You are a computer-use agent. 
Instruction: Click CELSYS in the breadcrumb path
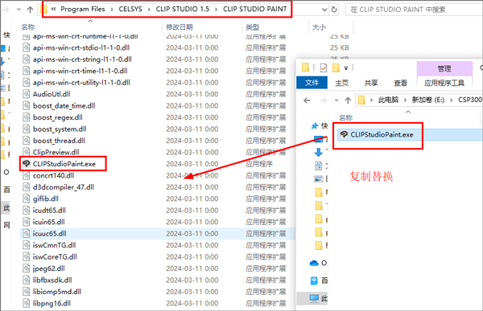pyautogui.click(x=130, y=9)
